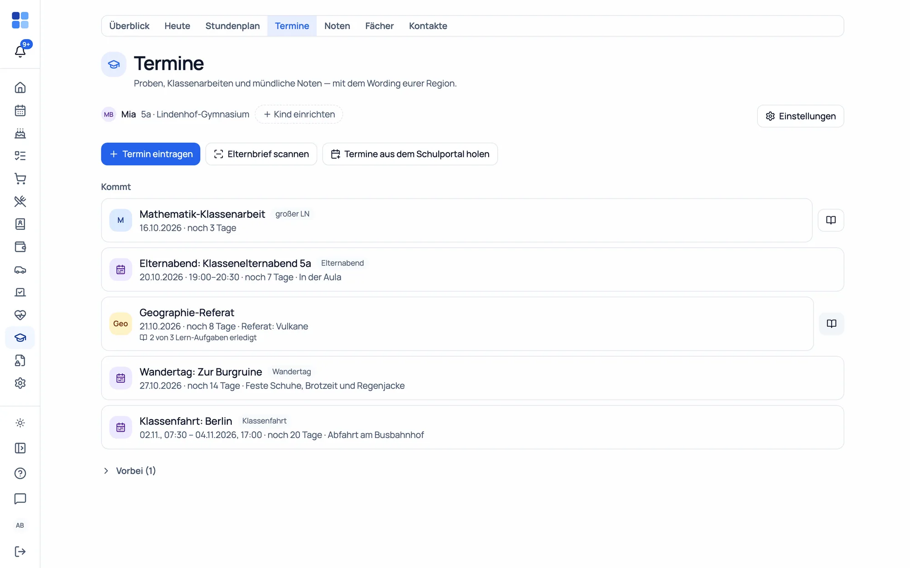
Task: Open the wallet icon in sidebar
Action: click(20, 247)
